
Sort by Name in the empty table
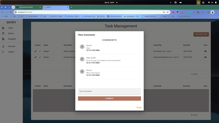point(46,86)
